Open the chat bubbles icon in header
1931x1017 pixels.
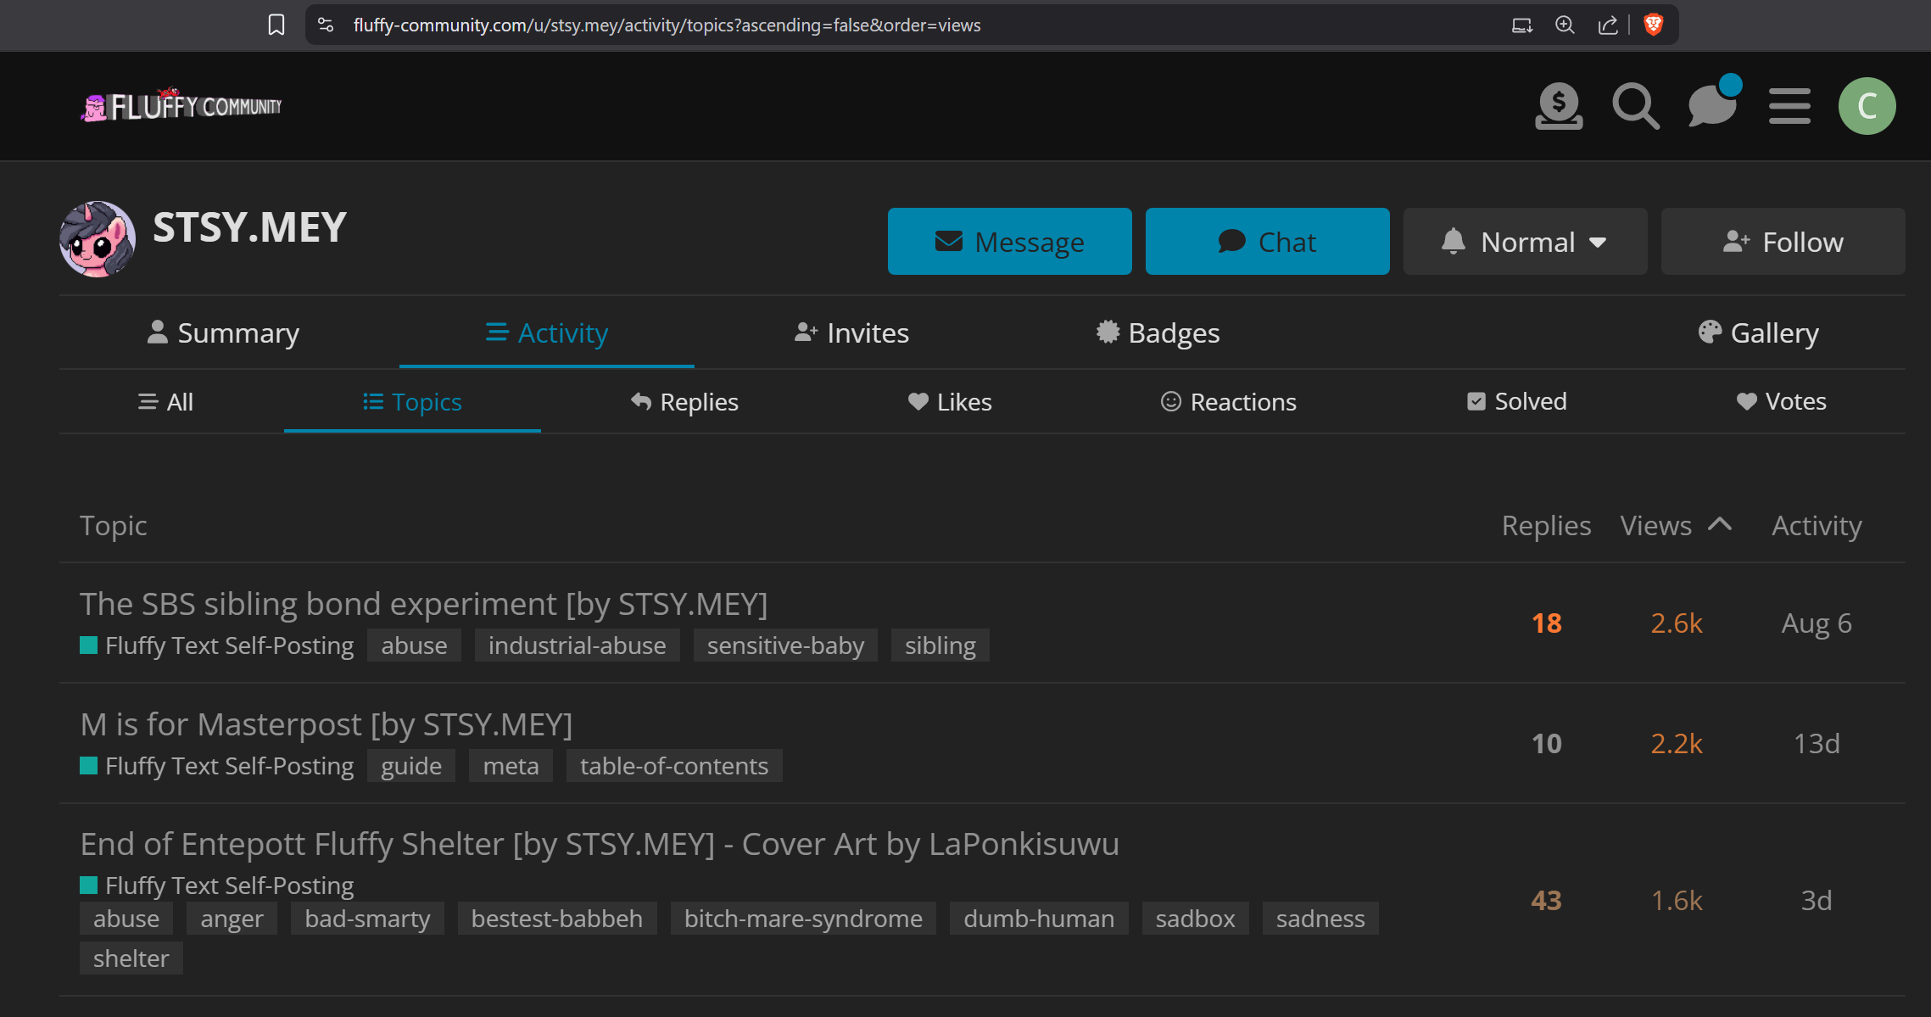(x=1712, y=106)
